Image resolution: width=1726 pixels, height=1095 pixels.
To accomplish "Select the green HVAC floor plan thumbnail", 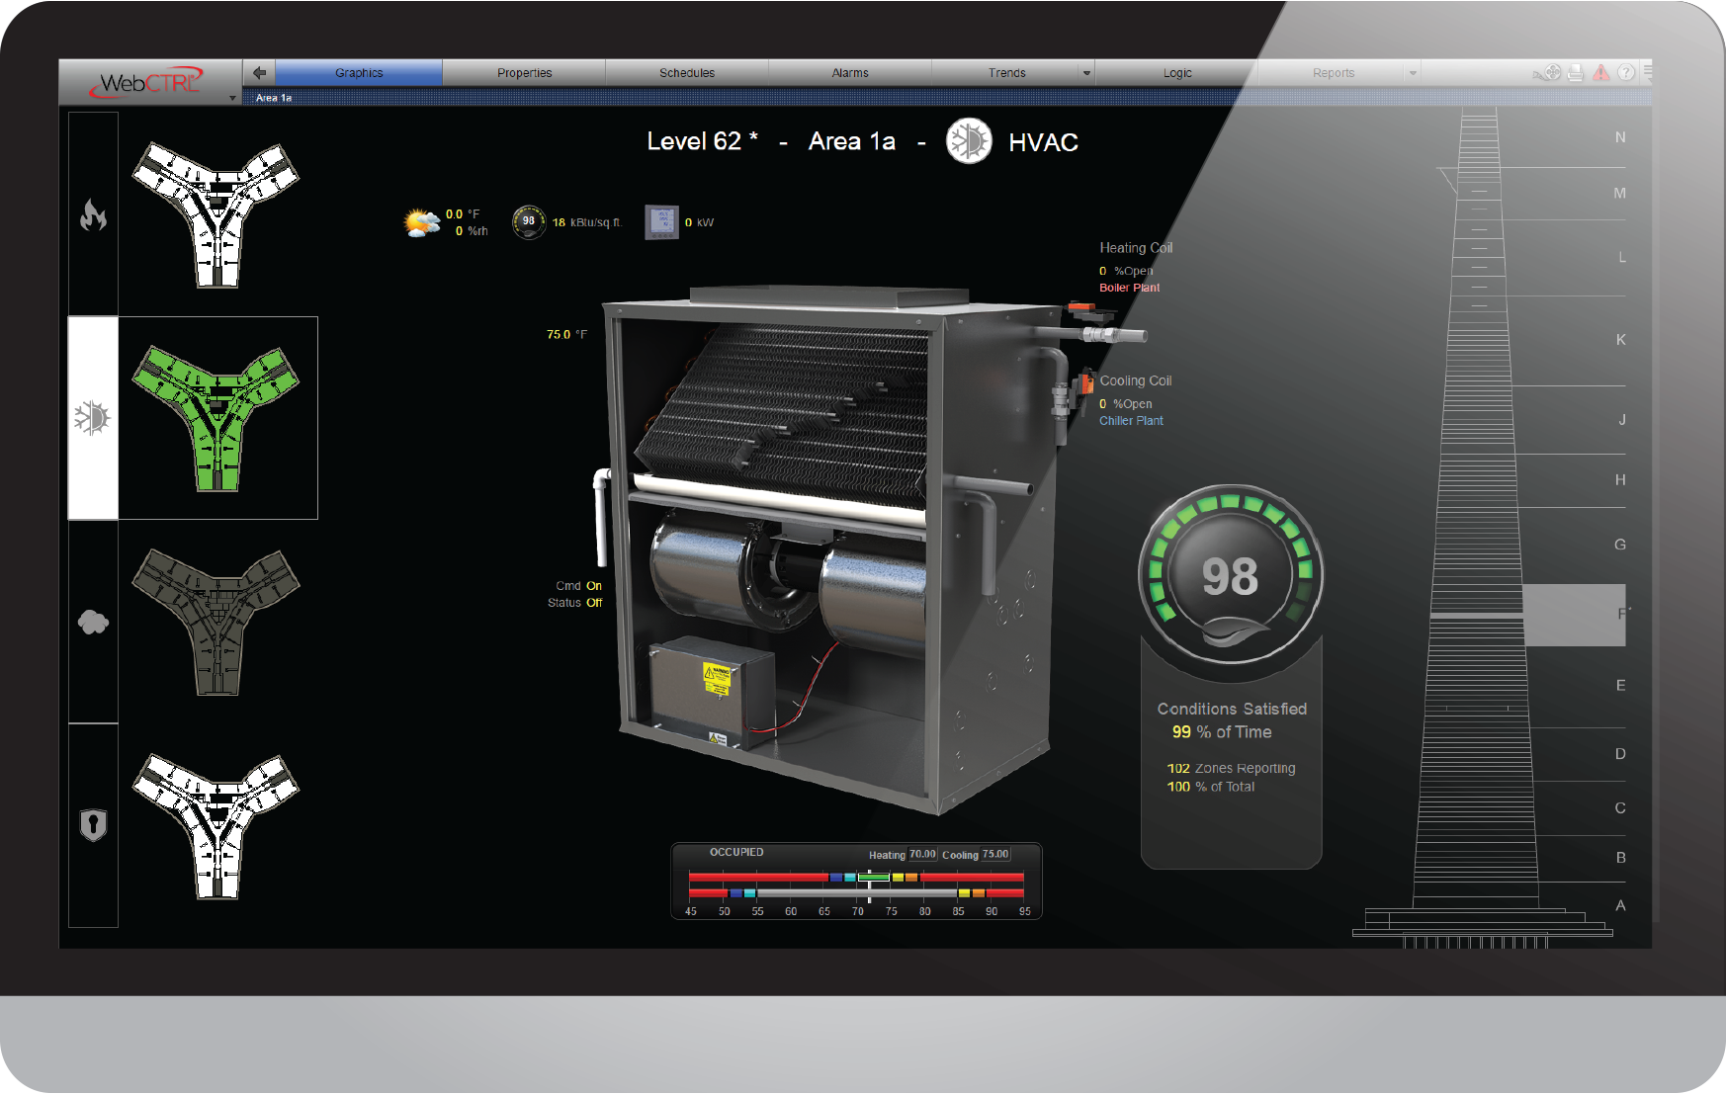I will [x=216, y=418].
